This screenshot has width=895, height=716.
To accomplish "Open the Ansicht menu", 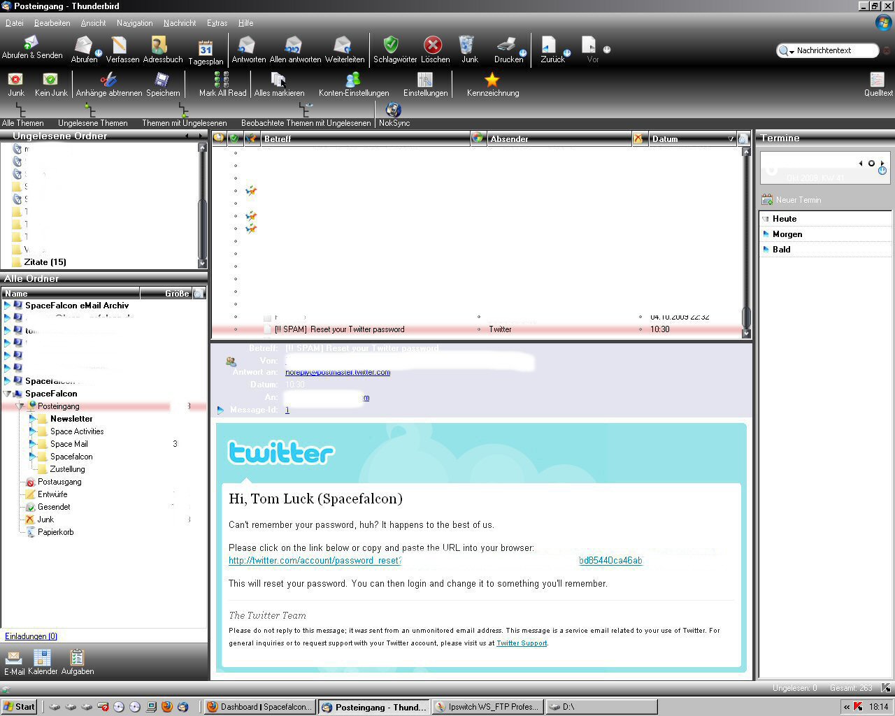I will 93,23.
